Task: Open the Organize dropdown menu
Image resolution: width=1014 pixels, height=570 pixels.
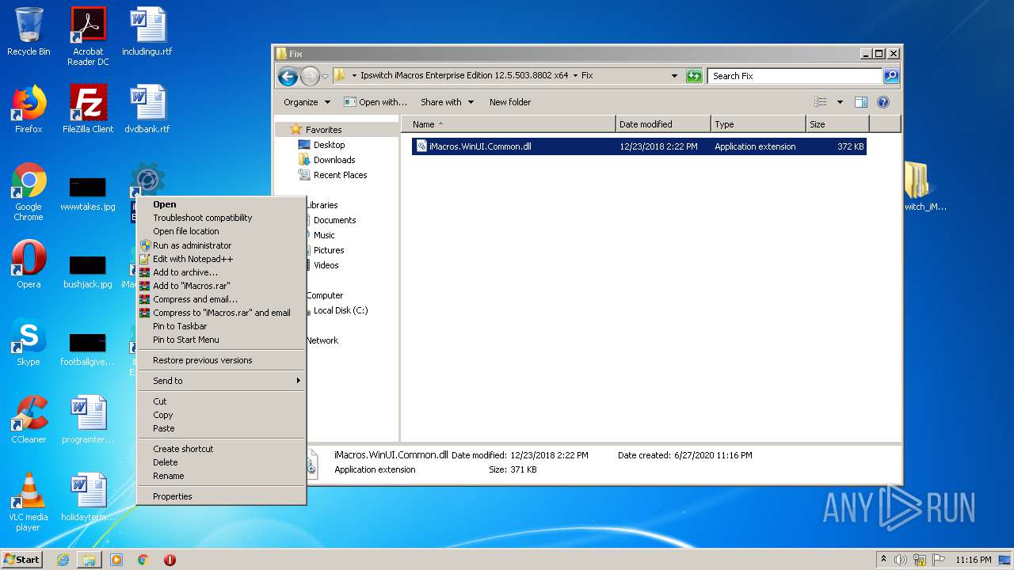Action: coord(307,102)
